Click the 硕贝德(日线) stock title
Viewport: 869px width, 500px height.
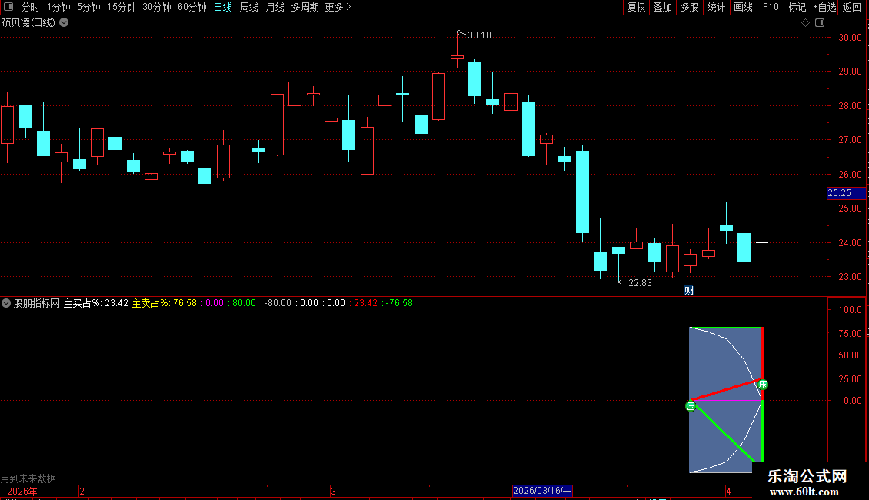[x=28, y=23]
